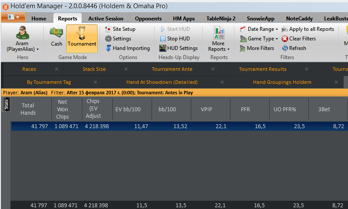Close the By Tournament Tag tab
Viewport: 348px width, 209px height.
click(x=95, y=82)
